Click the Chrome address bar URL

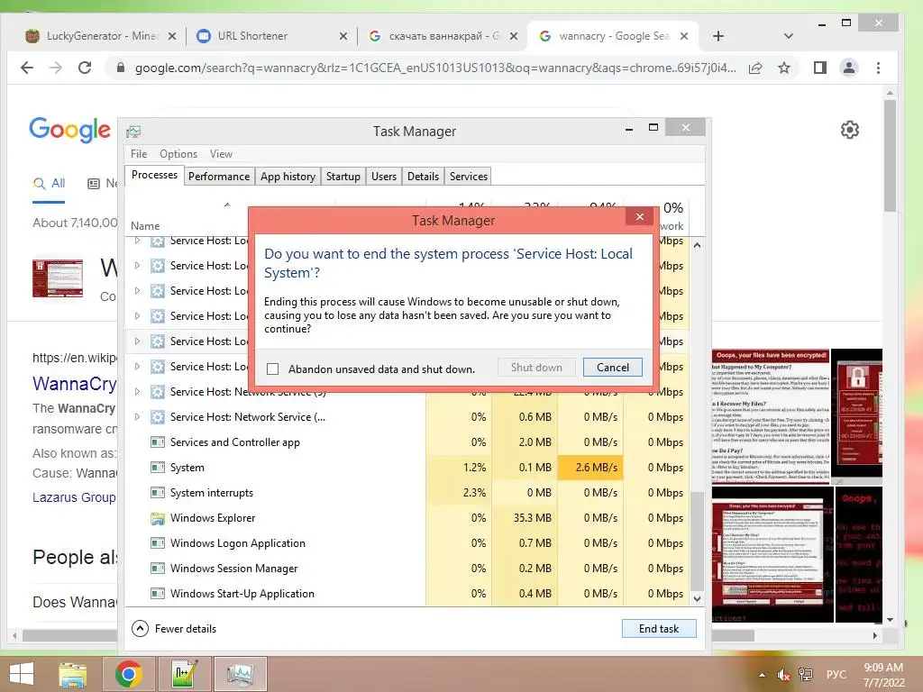click(435, 68)
